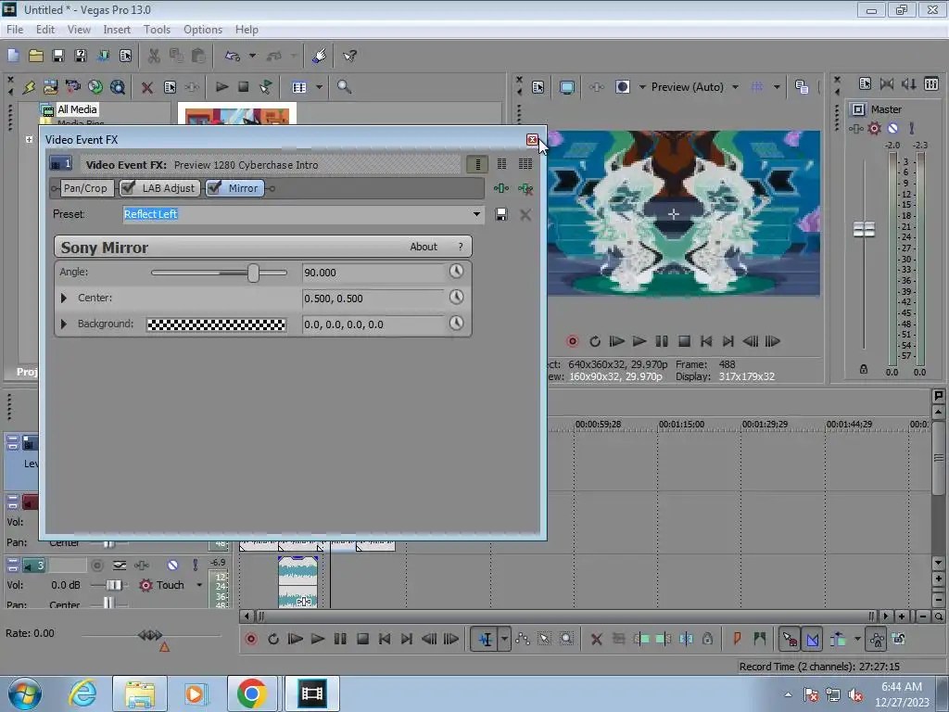Click the Background color swatch

coord(216,324)
